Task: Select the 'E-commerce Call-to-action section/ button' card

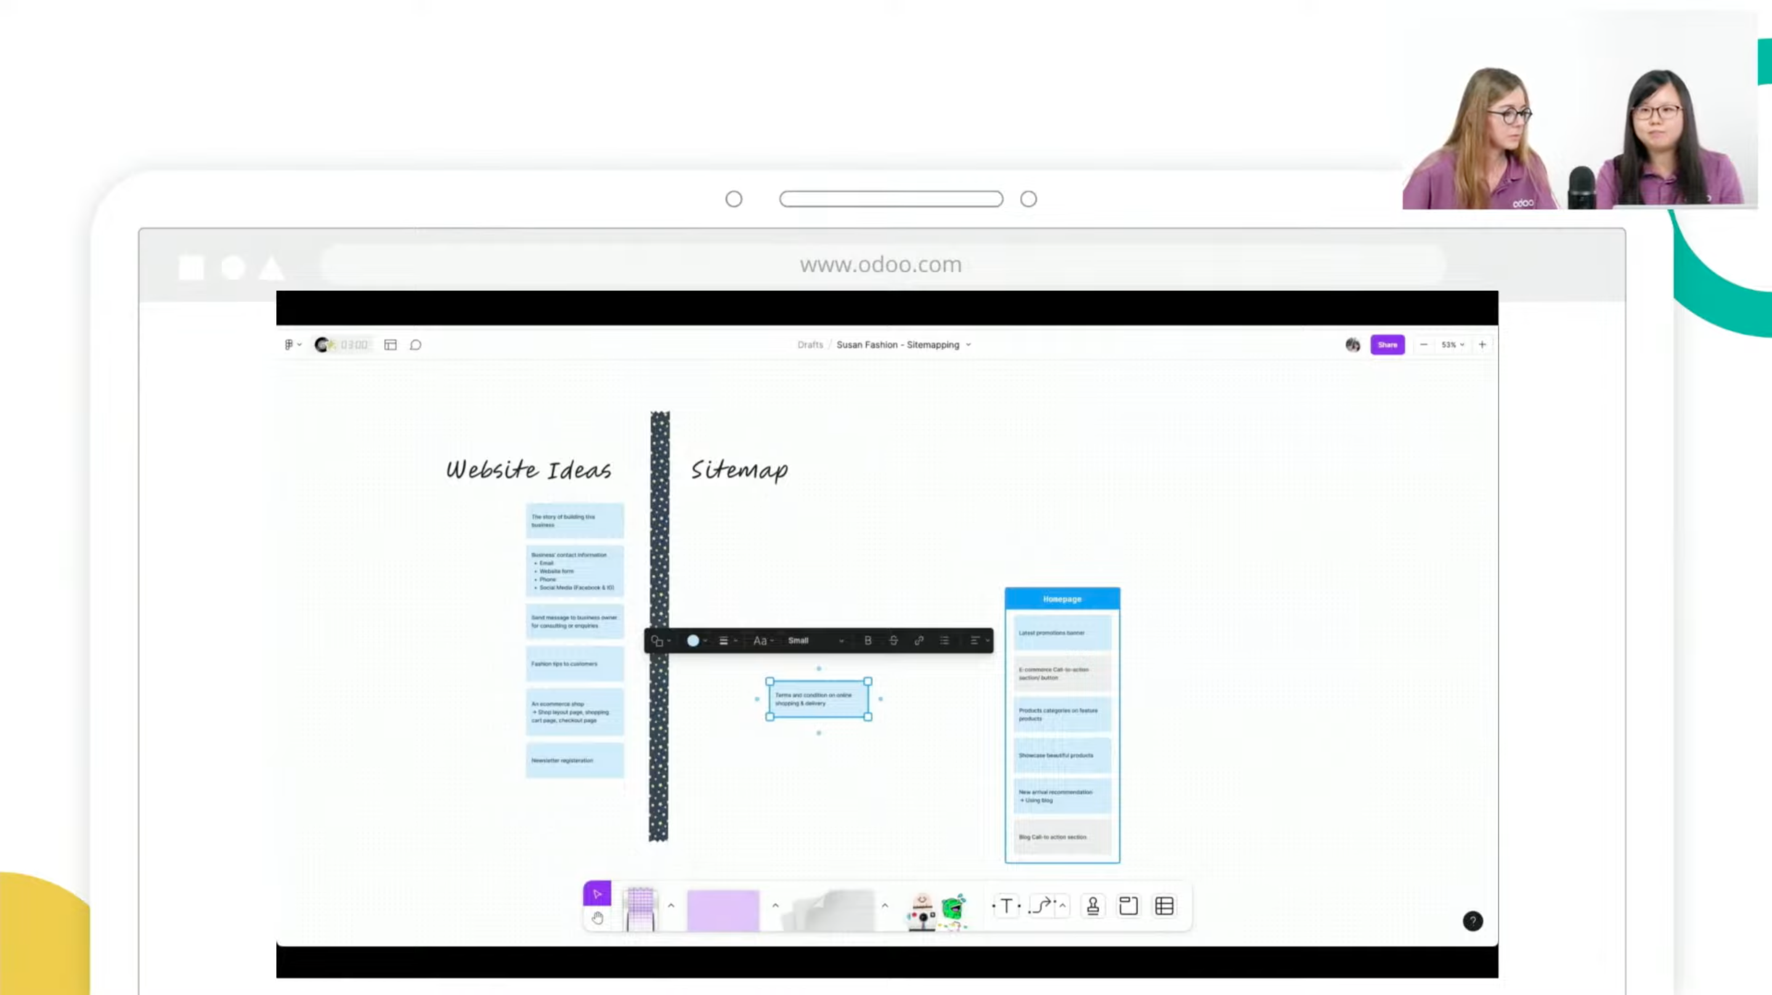Action: (1062, 674)
